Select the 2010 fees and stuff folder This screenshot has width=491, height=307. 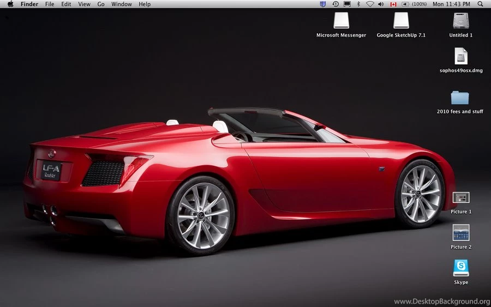pyautogui.click(x=460, y=98)
